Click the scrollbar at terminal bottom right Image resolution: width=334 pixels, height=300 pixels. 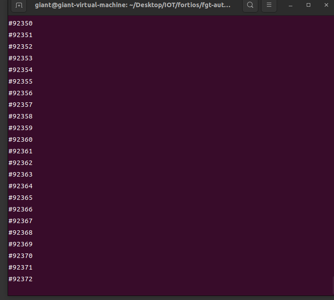[333, 284]
